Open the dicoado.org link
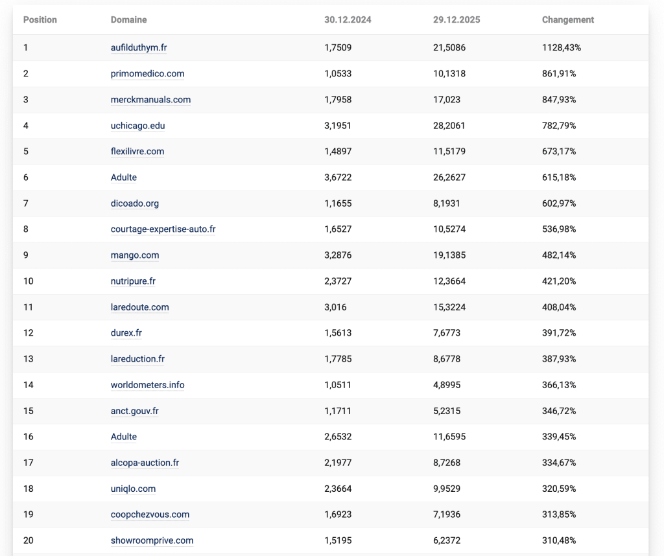664x556 pixels. 135,203
